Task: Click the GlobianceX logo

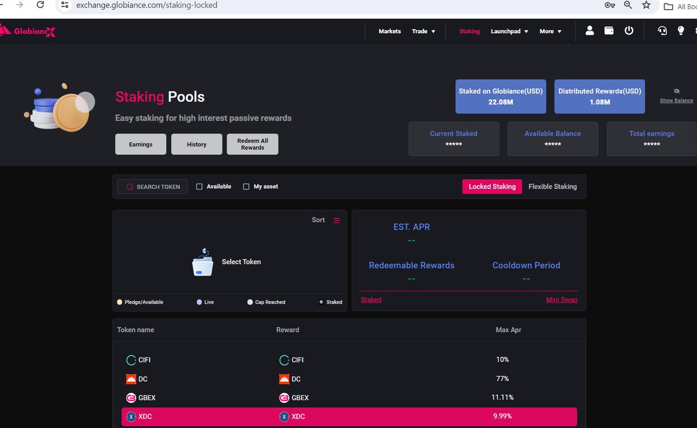Action: pos(28,31)
